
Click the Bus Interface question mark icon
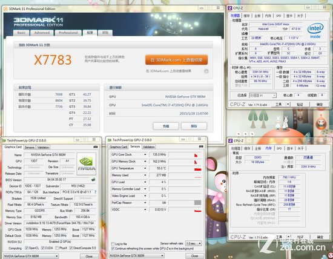[95, 192]
